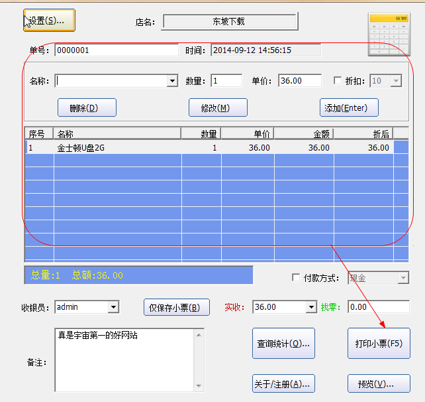Enable the 付款方式 payment checkbox
This screenshot has width=425, height=402.
pos(296,277)
